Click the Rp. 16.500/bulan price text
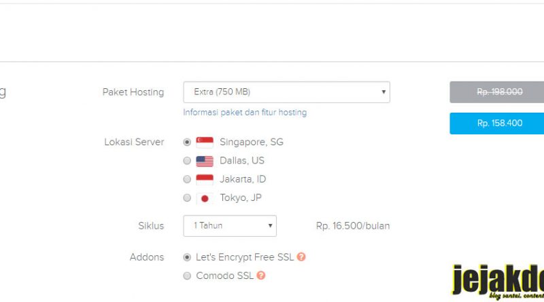 tap(353, 226)
